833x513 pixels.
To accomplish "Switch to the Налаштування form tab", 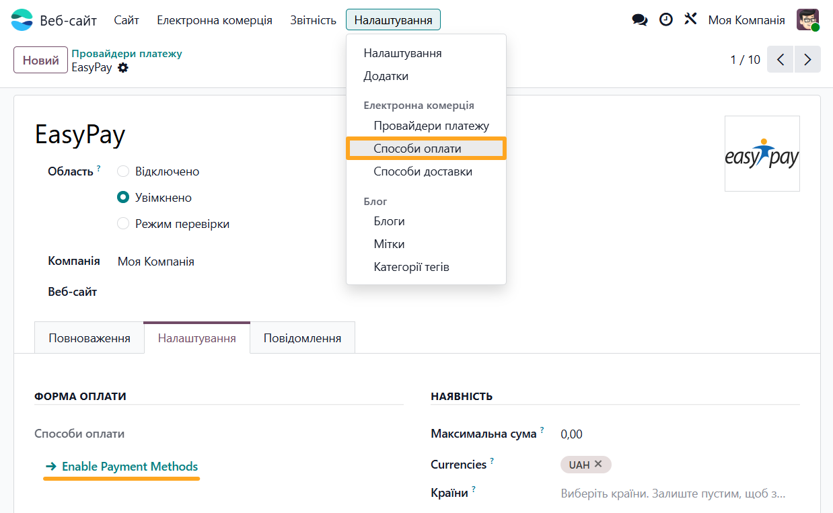I will click(196, 338).
